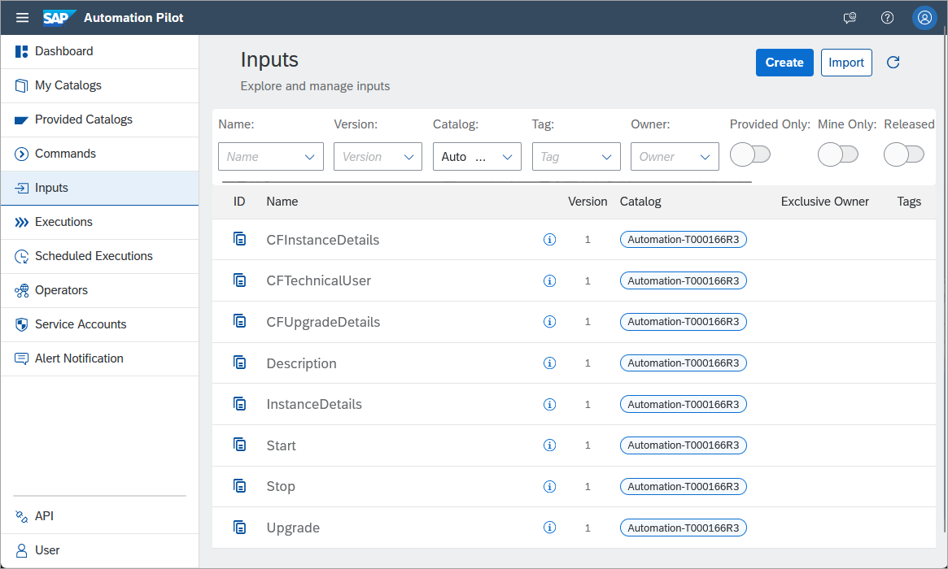Click copy ID icon for Description

point(239,363)
